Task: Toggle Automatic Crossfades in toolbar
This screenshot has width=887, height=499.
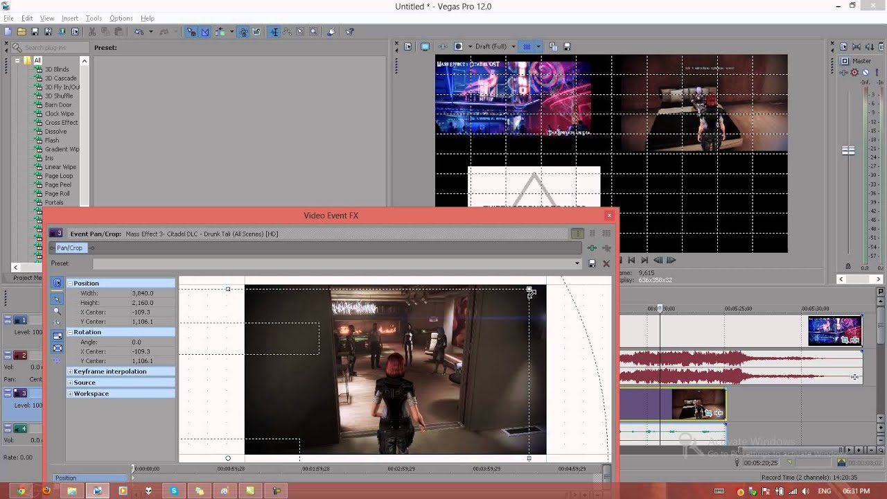Action: coord(205,32)
